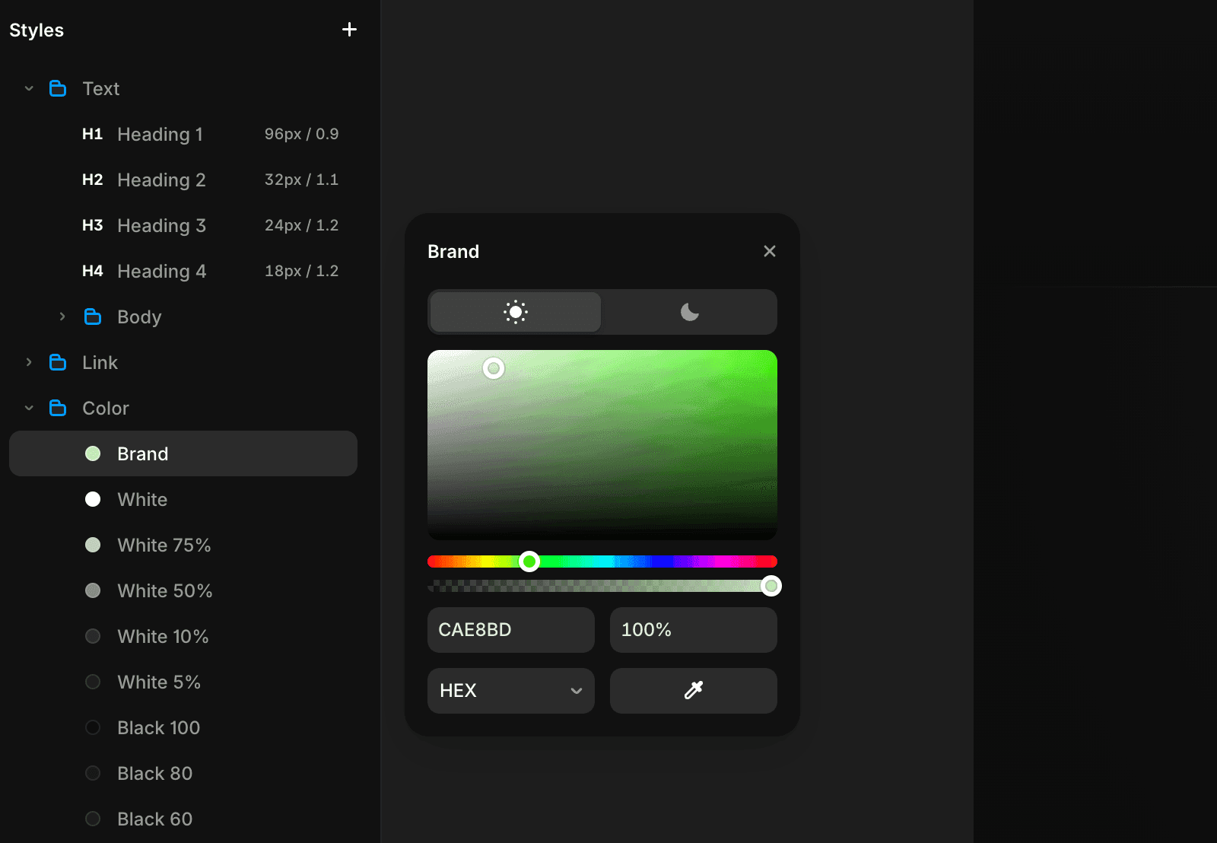Select the eyedropper tool

(x=692, y=690)
